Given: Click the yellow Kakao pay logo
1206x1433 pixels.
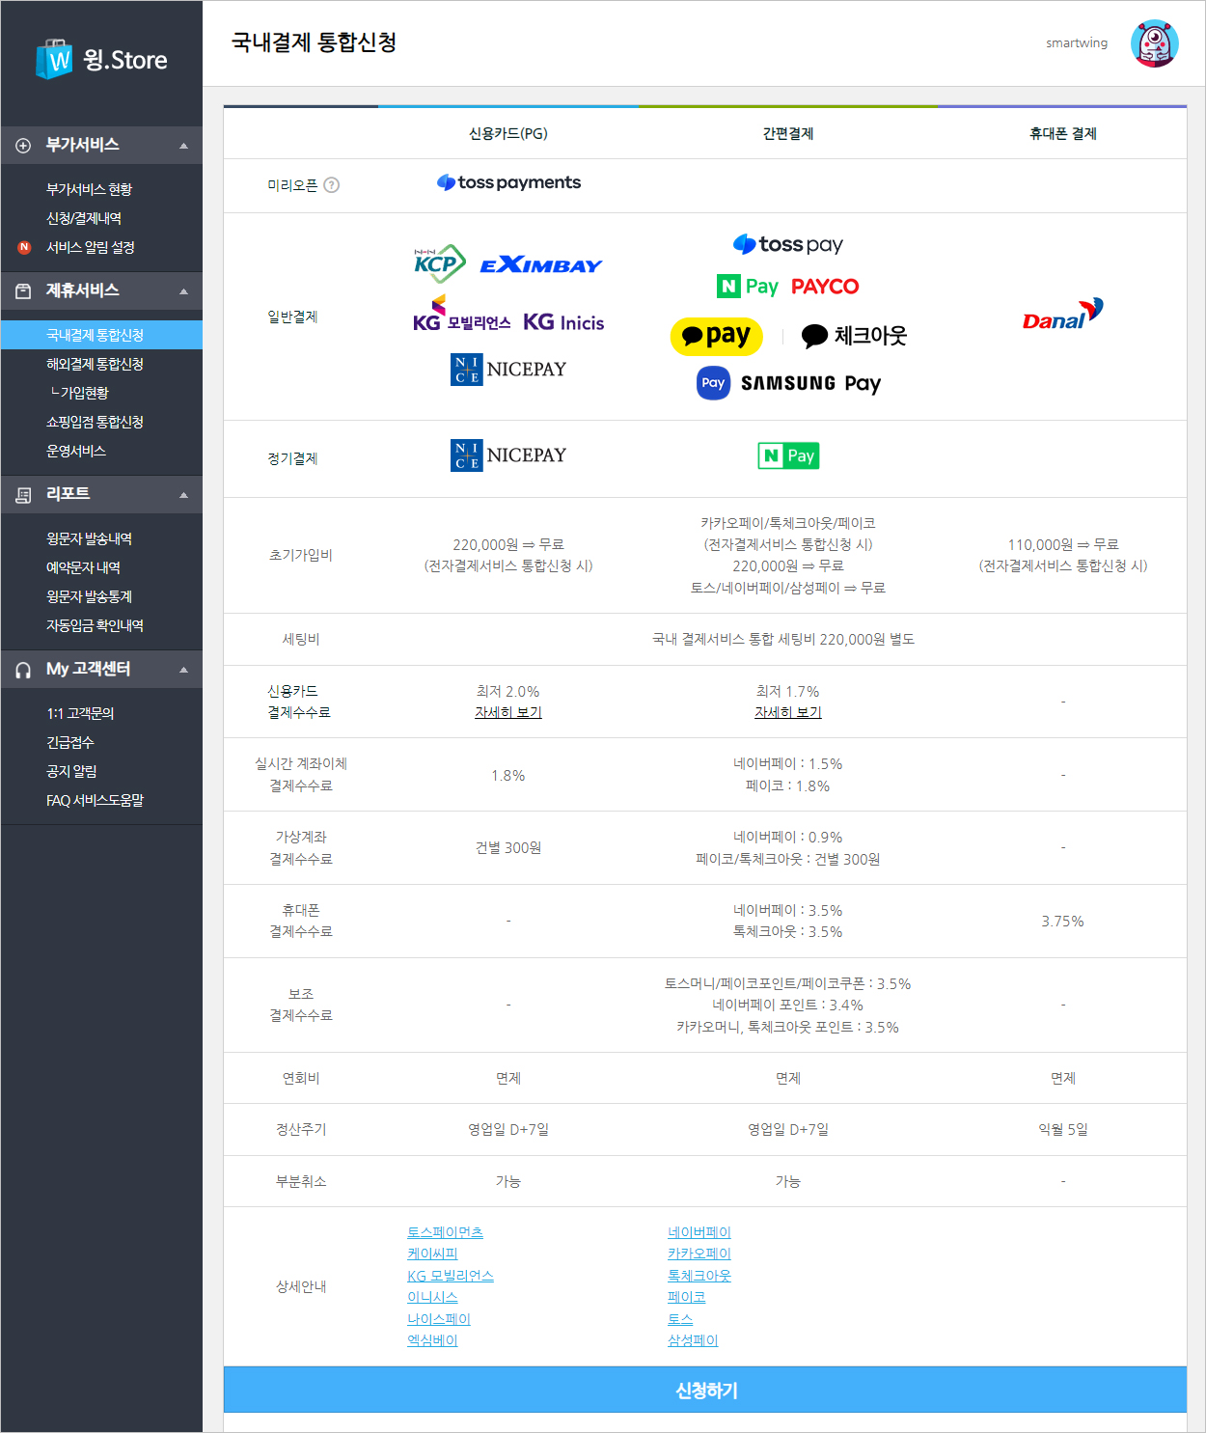Looking at the screenshot, I should (x=717, y=336).
